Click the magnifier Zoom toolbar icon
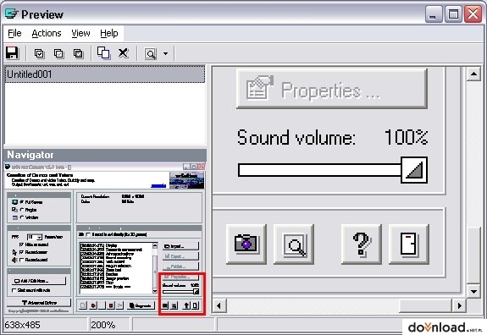Image resolution: width=487 pixels, height=335 pixels. pos(151,54)
